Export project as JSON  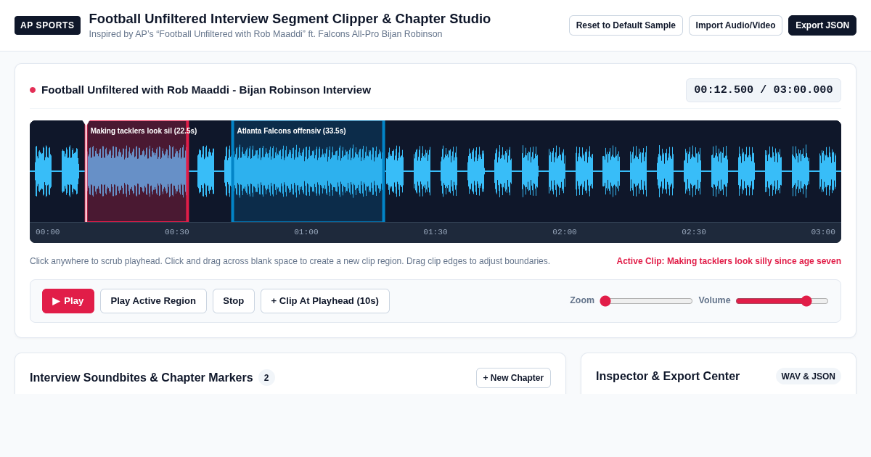point(822,25)
